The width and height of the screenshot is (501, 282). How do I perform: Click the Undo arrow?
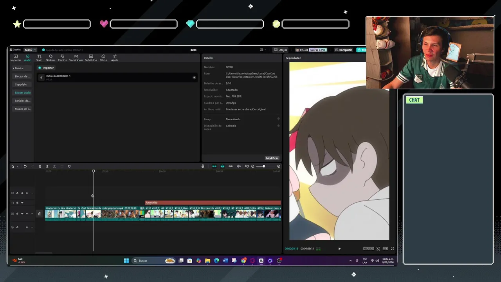[25, 166]
